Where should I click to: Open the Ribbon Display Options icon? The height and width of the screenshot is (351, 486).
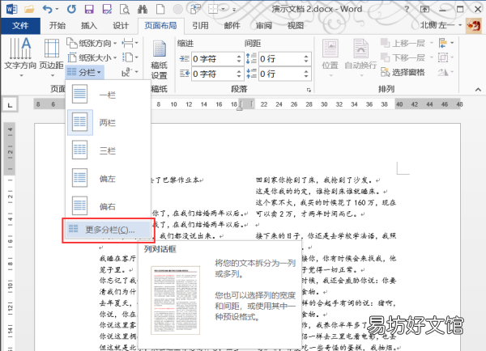424,9
